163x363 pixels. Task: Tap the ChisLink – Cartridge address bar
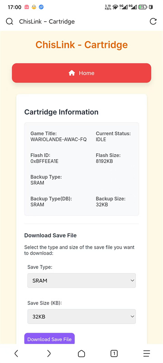[47, 21]
